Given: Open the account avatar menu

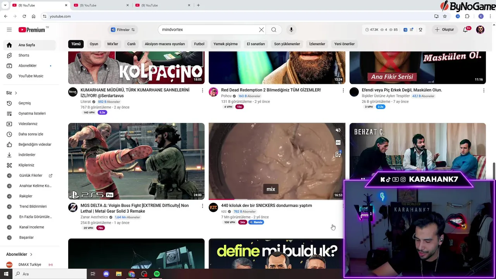Looking at the screenshot, I should tap(480, 30).
